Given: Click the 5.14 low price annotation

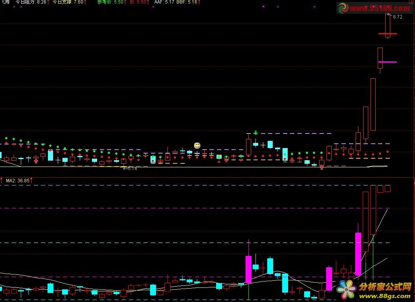Looking at the screenshot, I should pos(132,169).
